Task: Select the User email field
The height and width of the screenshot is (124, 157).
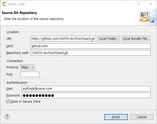Action: point(86,88)
